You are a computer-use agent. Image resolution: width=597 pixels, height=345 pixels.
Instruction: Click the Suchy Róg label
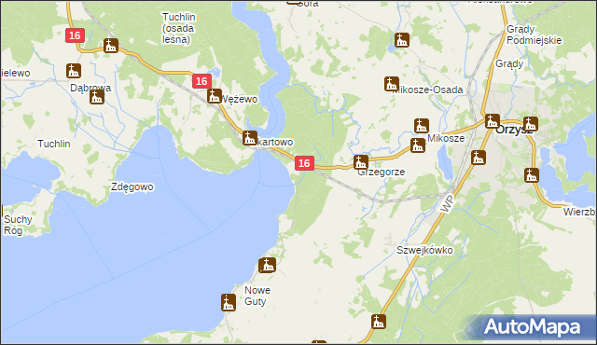18,225
